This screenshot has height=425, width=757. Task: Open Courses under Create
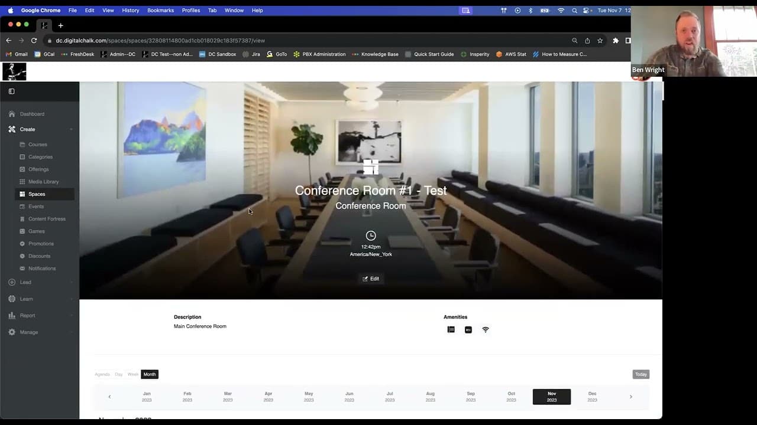[37, 145]
